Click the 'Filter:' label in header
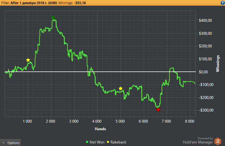This screenshot has height=146, width=225. click(5, 3)
